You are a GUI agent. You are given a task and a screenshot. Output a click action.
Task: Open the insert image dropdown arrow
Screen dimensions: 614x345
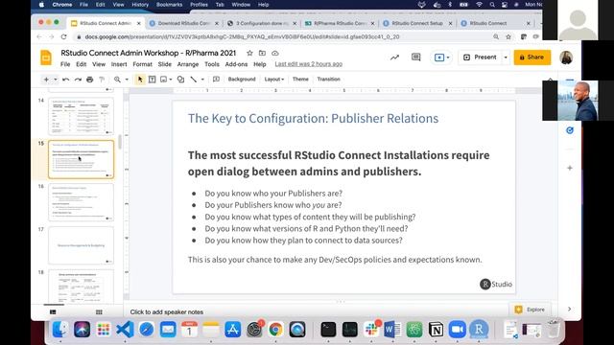tap(171, 80)
